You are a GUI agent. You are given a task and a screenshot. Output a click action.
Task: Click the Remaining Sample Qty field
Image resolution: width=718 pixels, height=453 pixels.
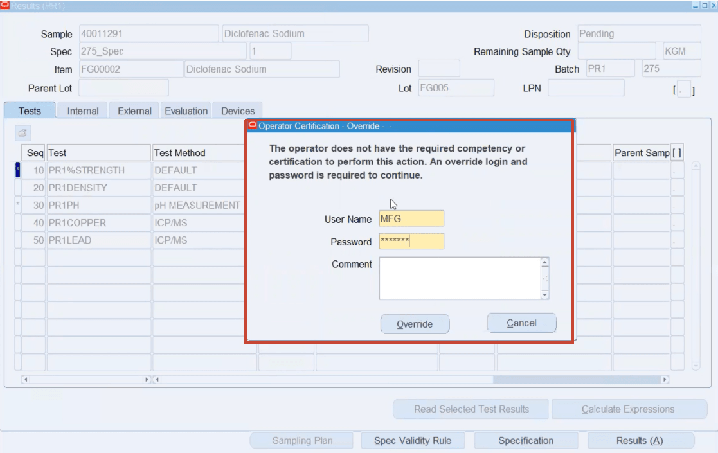617,51
